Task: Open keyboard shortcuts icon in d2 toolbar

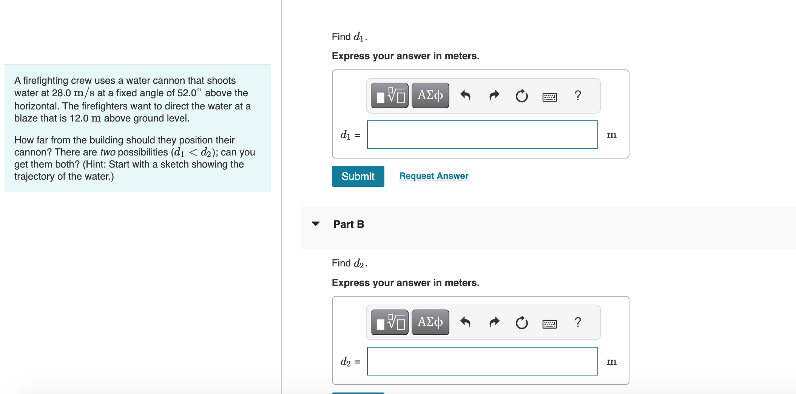Action: tap(549, 324)
